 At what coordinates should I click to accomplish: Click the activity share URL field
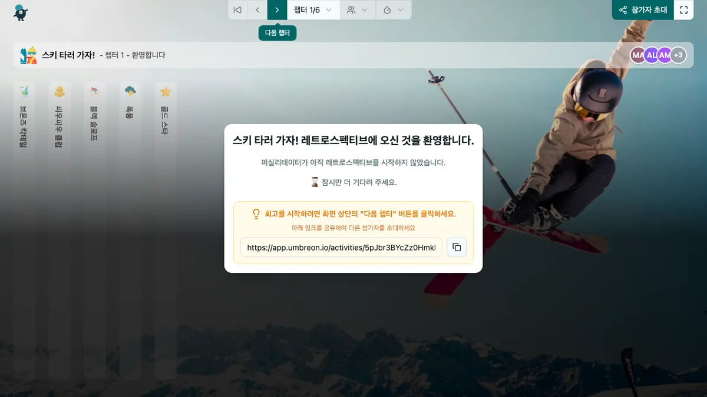341,248
